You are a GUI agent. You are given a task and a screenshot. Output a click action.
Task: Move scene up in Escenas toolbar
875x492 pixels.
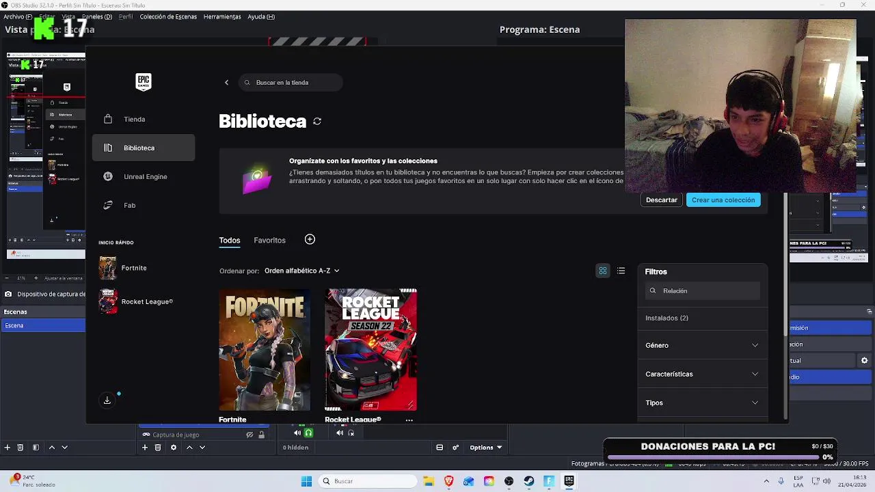(x=52, y=448)
